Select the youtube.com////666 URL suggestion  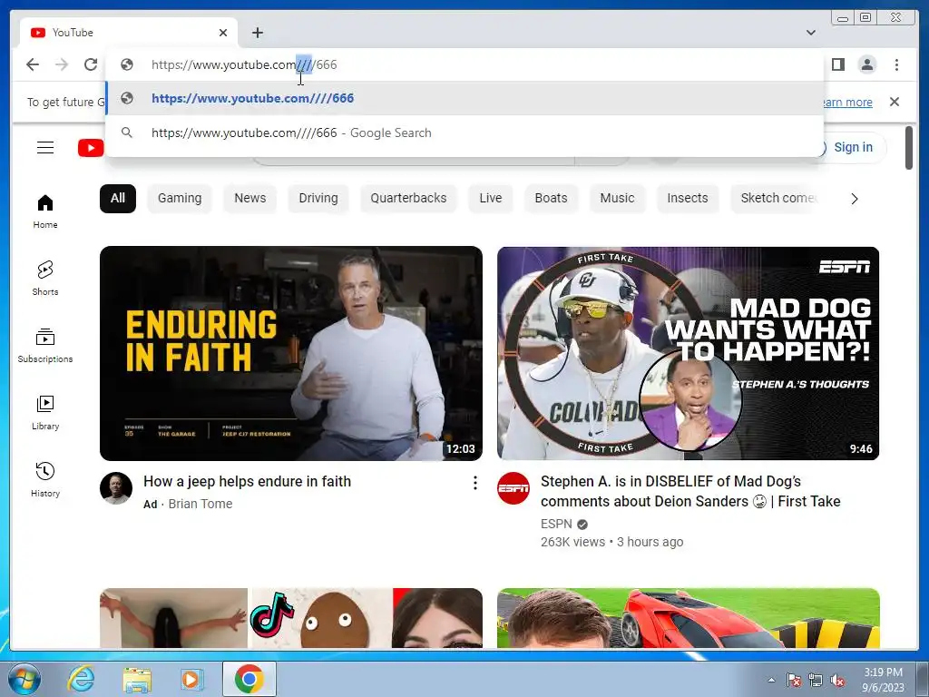464,98
